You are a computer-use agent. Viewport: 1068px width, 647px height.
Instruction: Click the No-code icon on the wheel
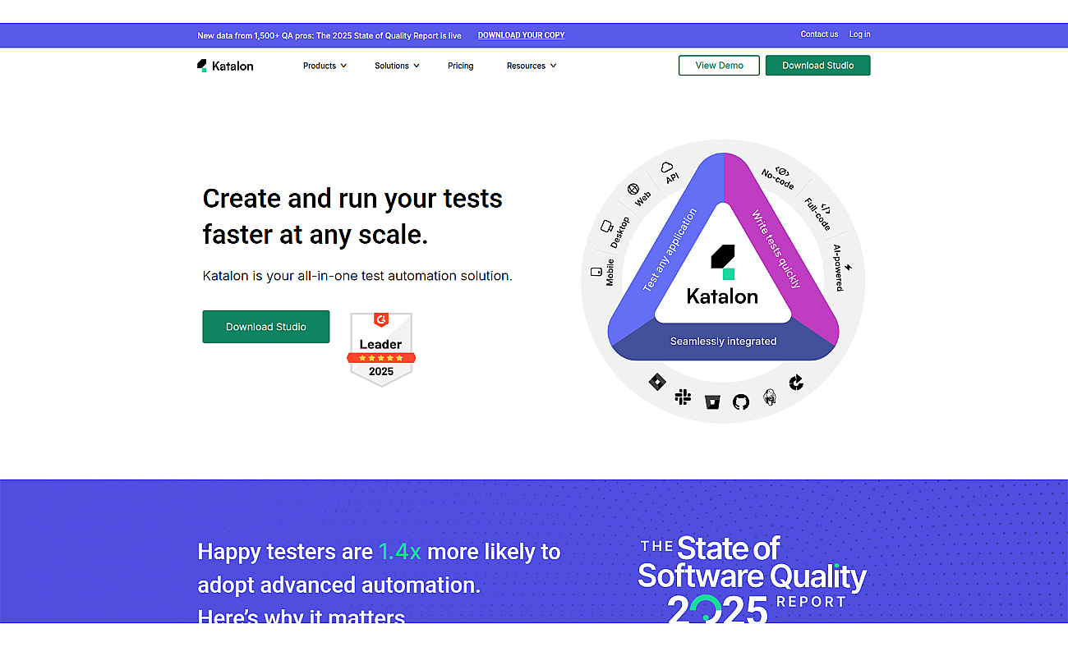click(782, 172)
